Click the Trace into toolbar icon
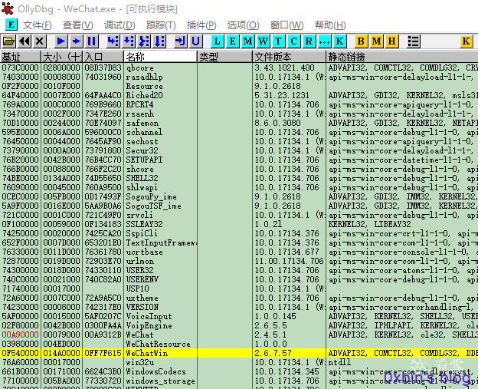The height and width of the screenshot is (389, 478). tap(144, 41)
